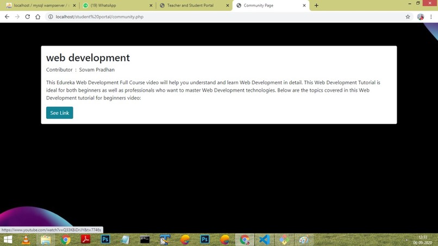Show hidden system tray icons
This screenshot has width=438, height=246.
point(406,240)
